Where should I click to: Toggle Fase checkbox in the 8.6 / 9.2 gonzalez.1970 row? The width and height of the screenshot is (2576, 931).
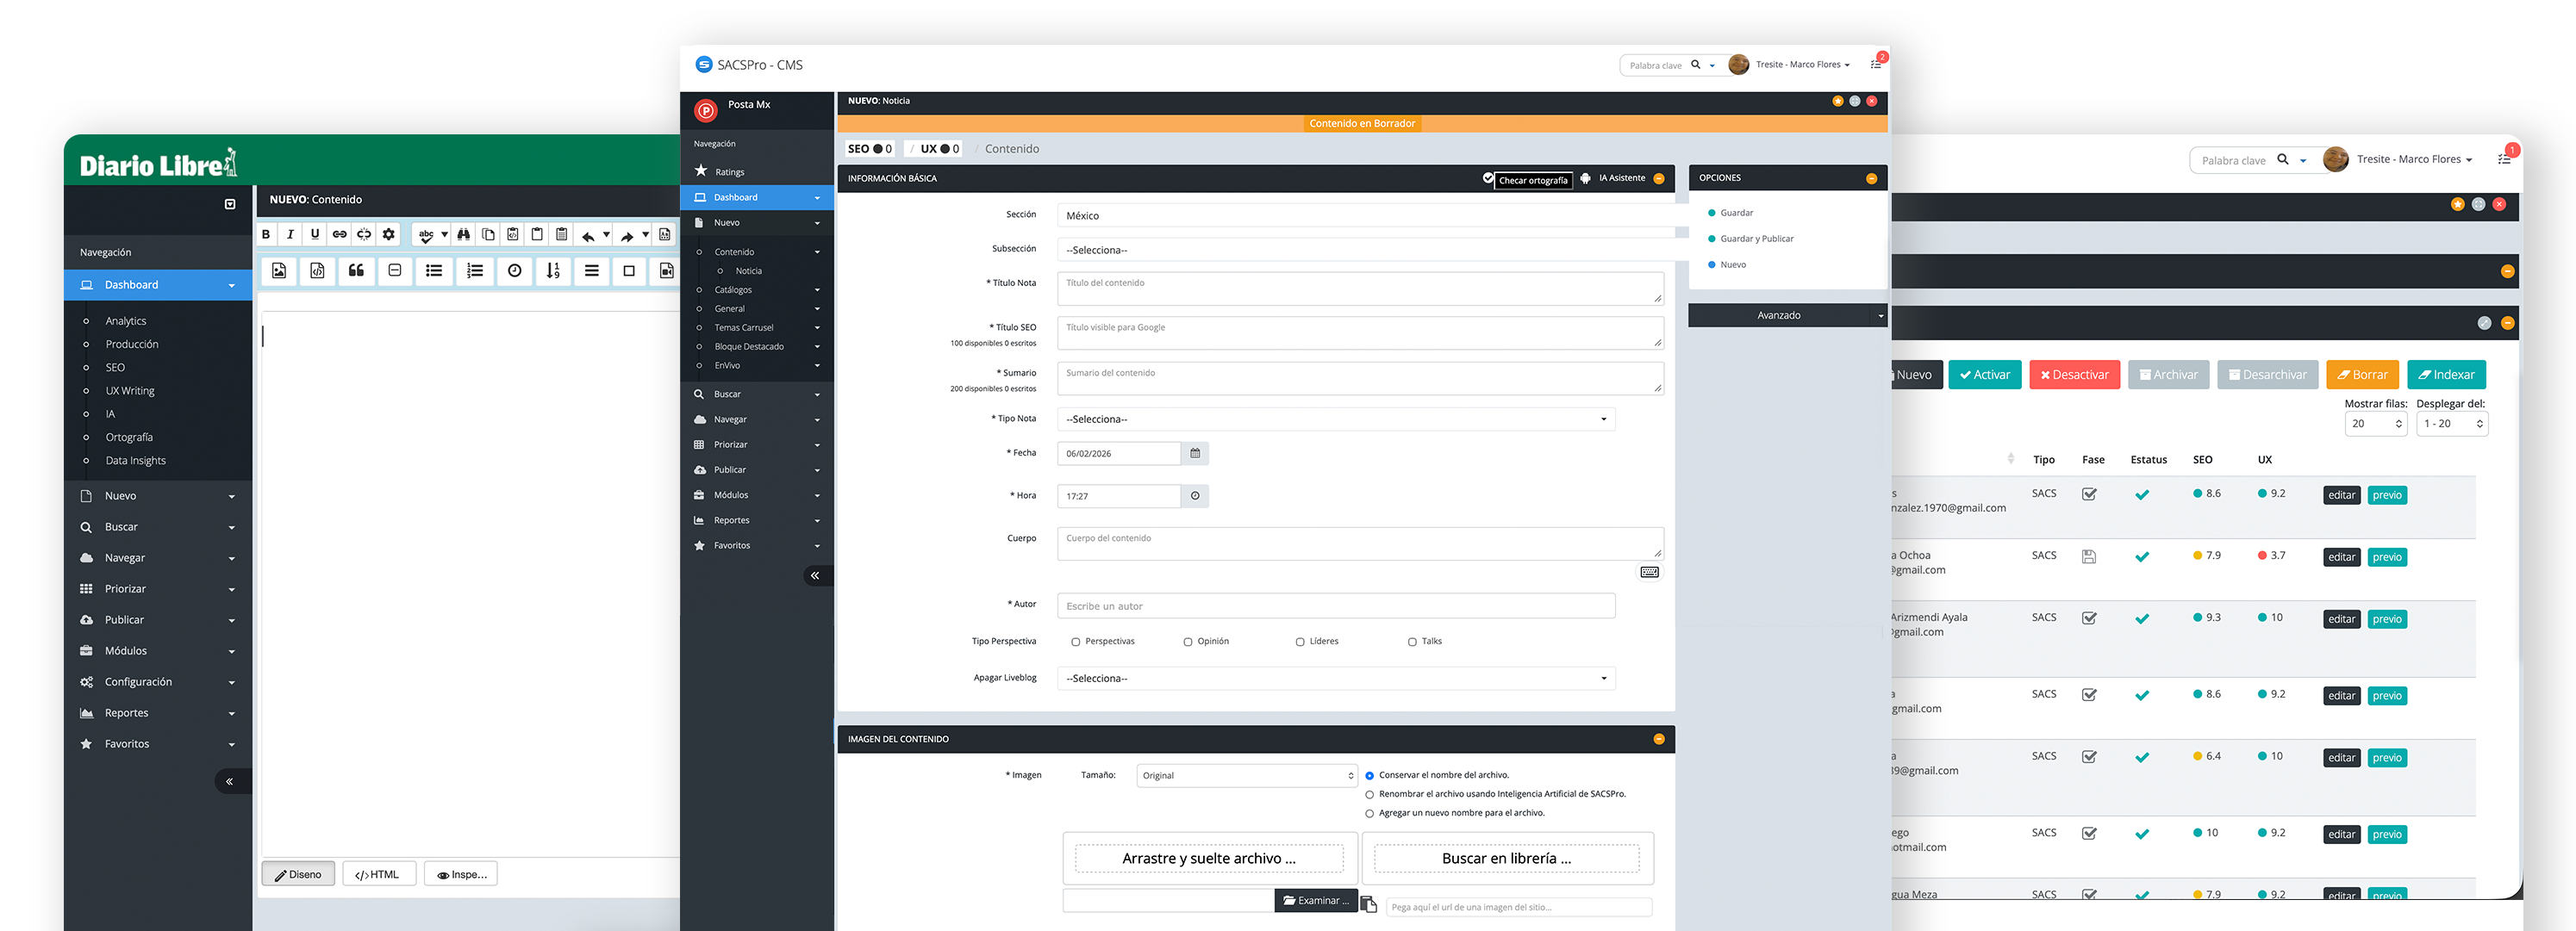[x=2089, y=494]
